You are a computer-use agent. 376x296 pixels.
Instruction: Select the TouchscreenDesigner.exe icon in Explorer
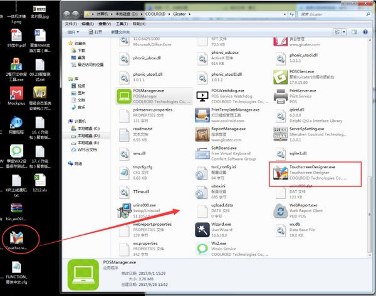[280, 173]
